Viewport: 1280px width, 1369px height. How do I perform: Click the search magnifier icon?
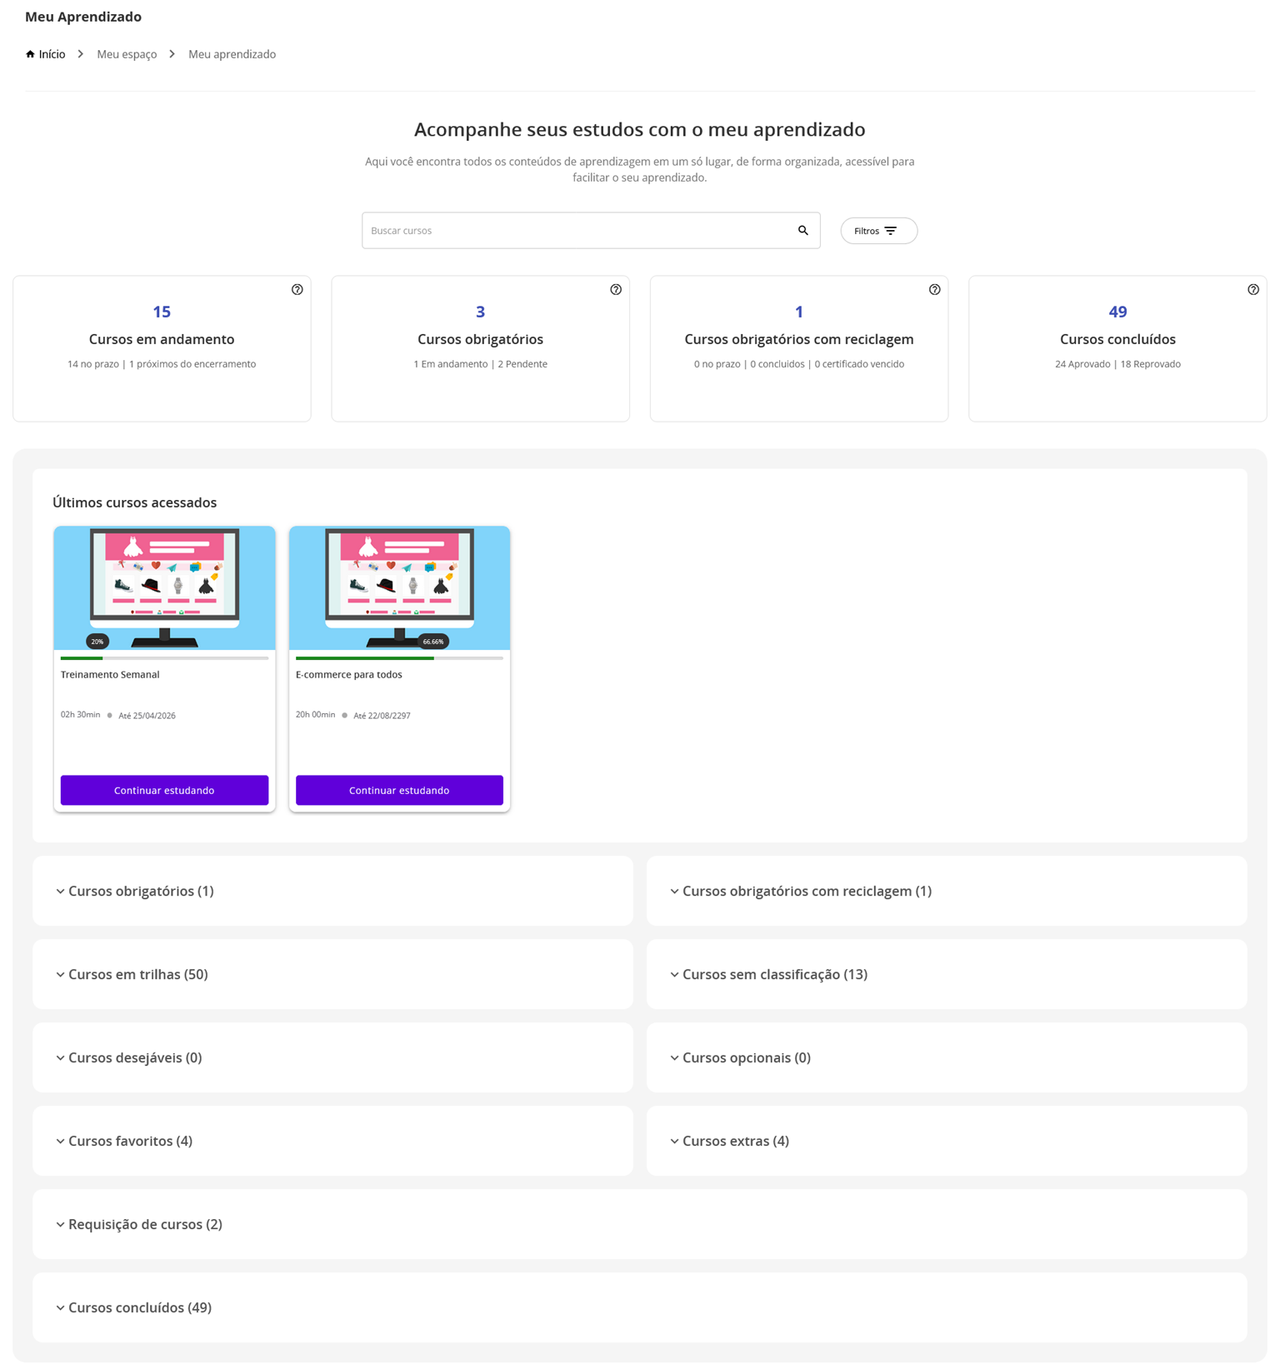(x=802, y=231)
